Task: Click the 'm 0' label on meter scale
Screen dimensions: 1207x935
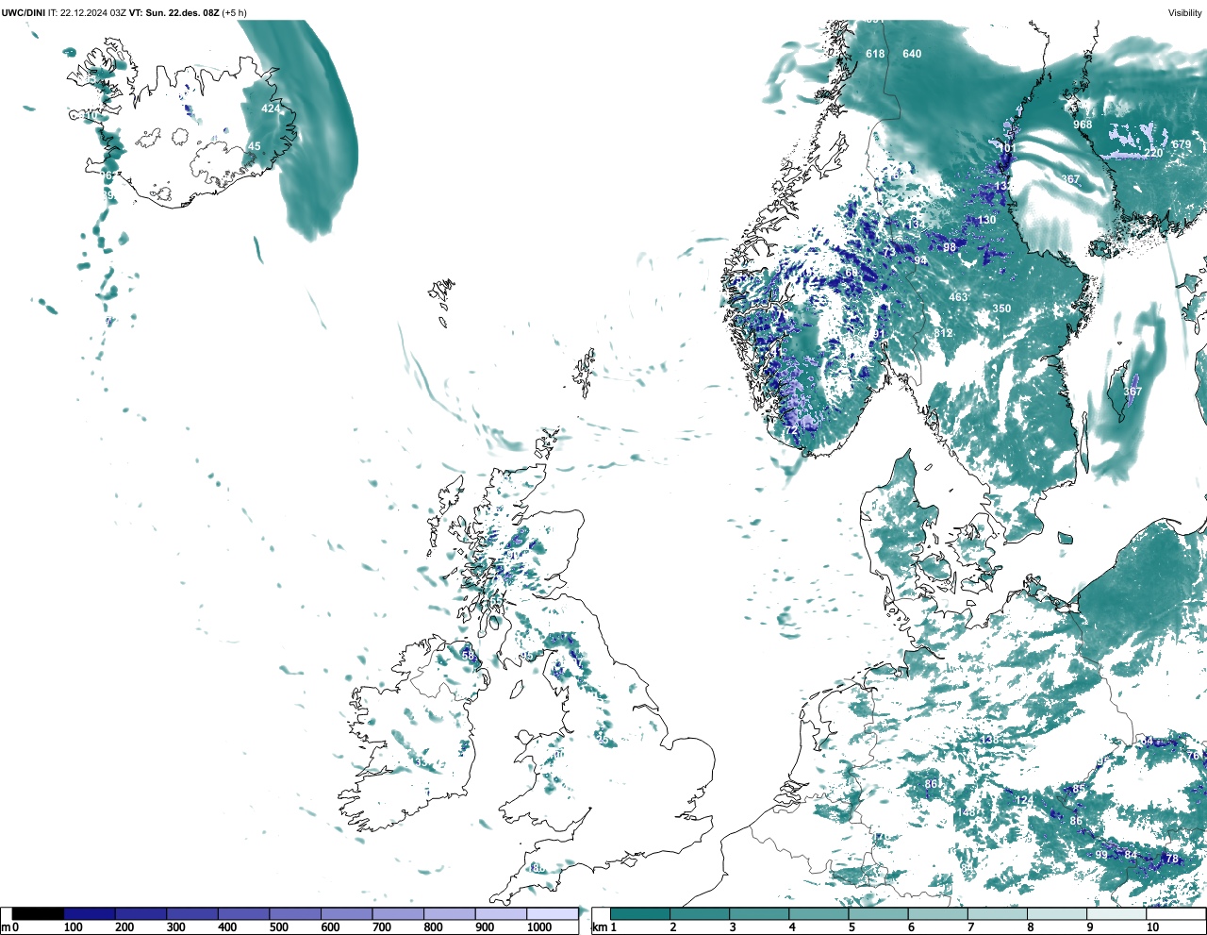Action: pyautogui.click(x=10, y=927)
